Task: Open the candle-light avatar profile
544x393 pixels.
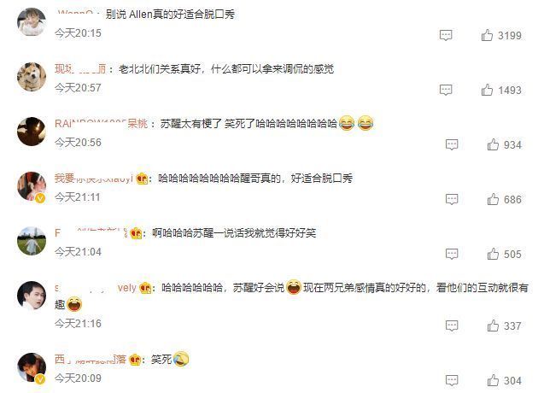Action: pyautogui.click(x=32, y=132)
